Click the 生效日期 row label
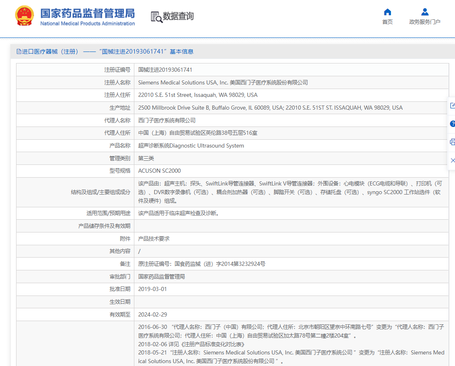Image resolution: width=455 pixels, height=366 pixels. (120, 302)
